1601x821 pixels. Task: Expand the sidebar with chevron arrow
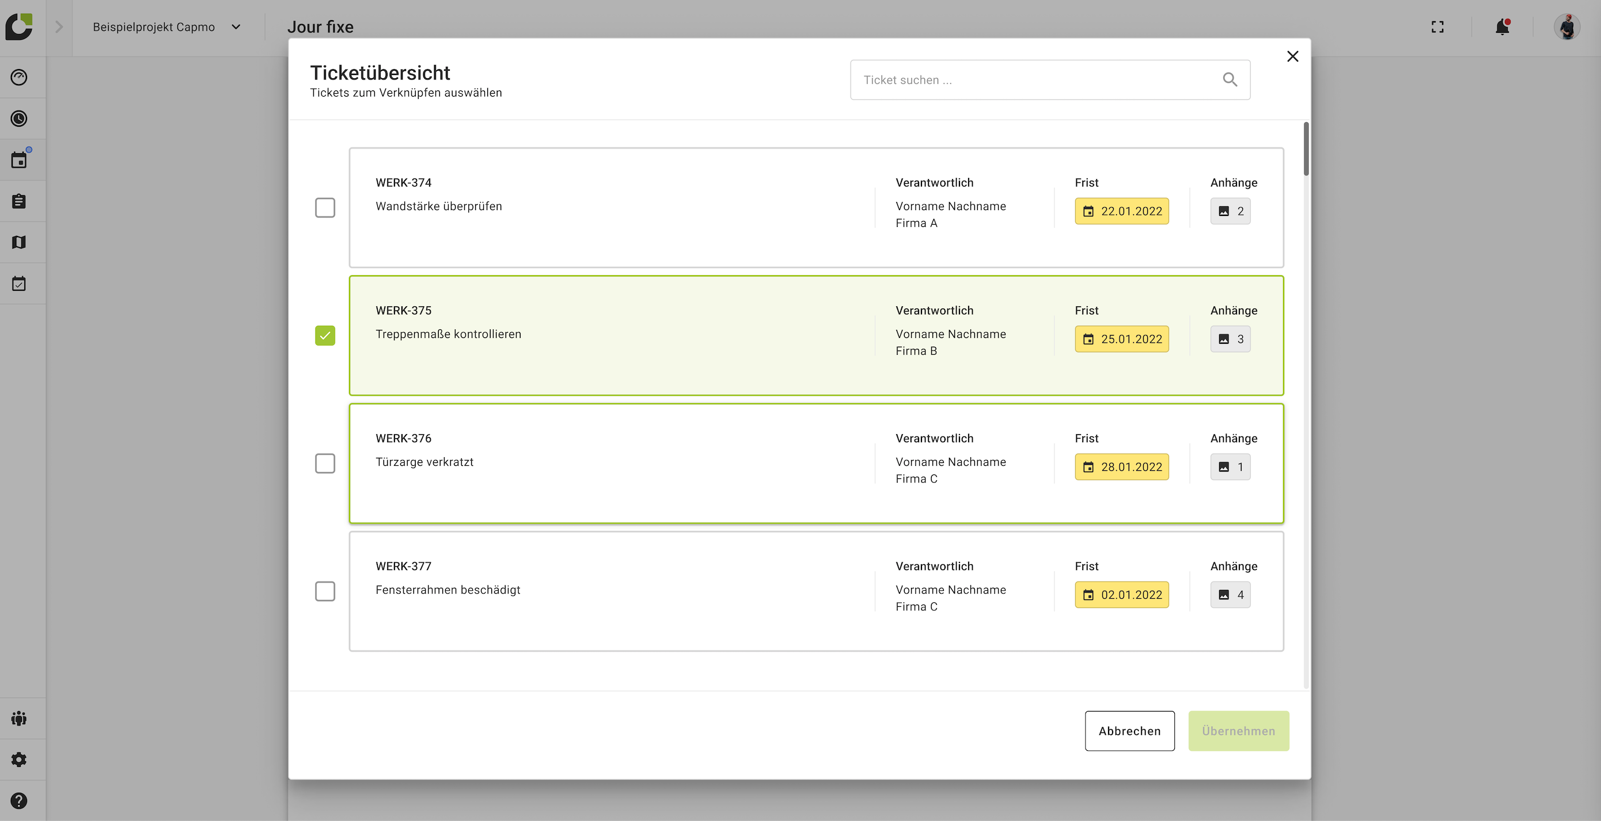click(x=59, y=26)
